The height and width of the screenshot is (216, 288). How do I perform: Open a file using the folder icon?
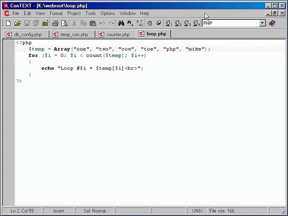coord(18,23)
